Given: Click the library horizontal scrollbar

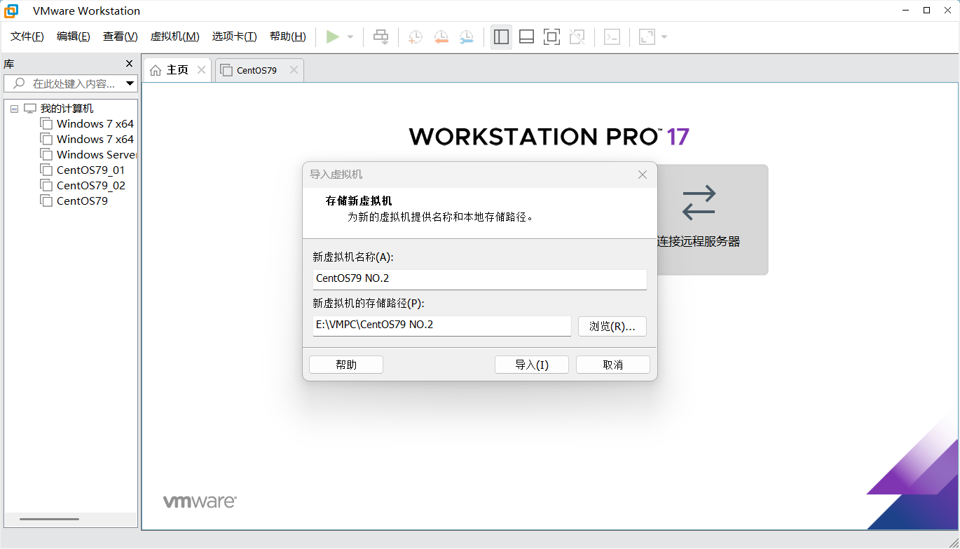Looking at the screenshot, I should pyautogui.click(x=49, y=520).
